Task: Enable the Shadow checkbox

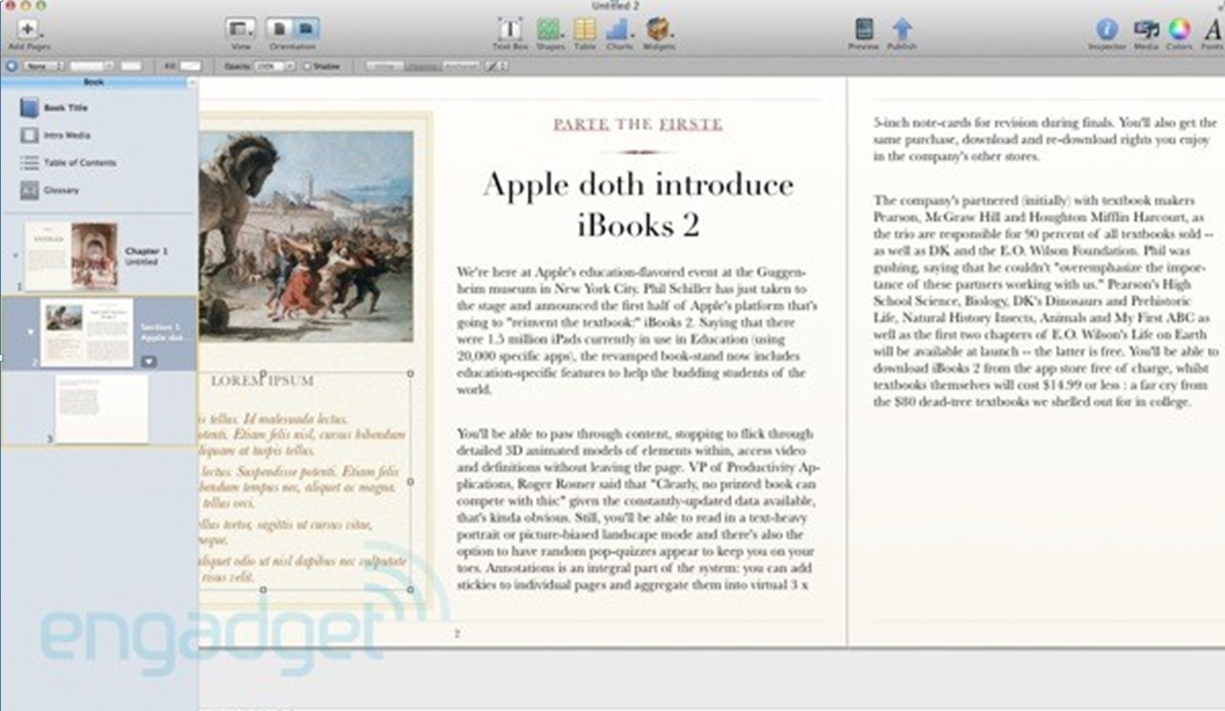Action: [308, 66]
